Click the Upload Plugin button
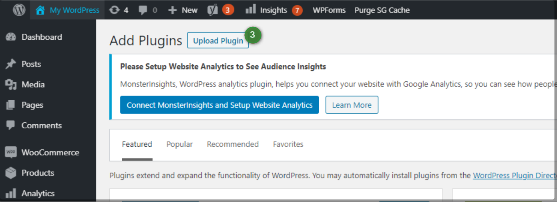 (218, 41)
